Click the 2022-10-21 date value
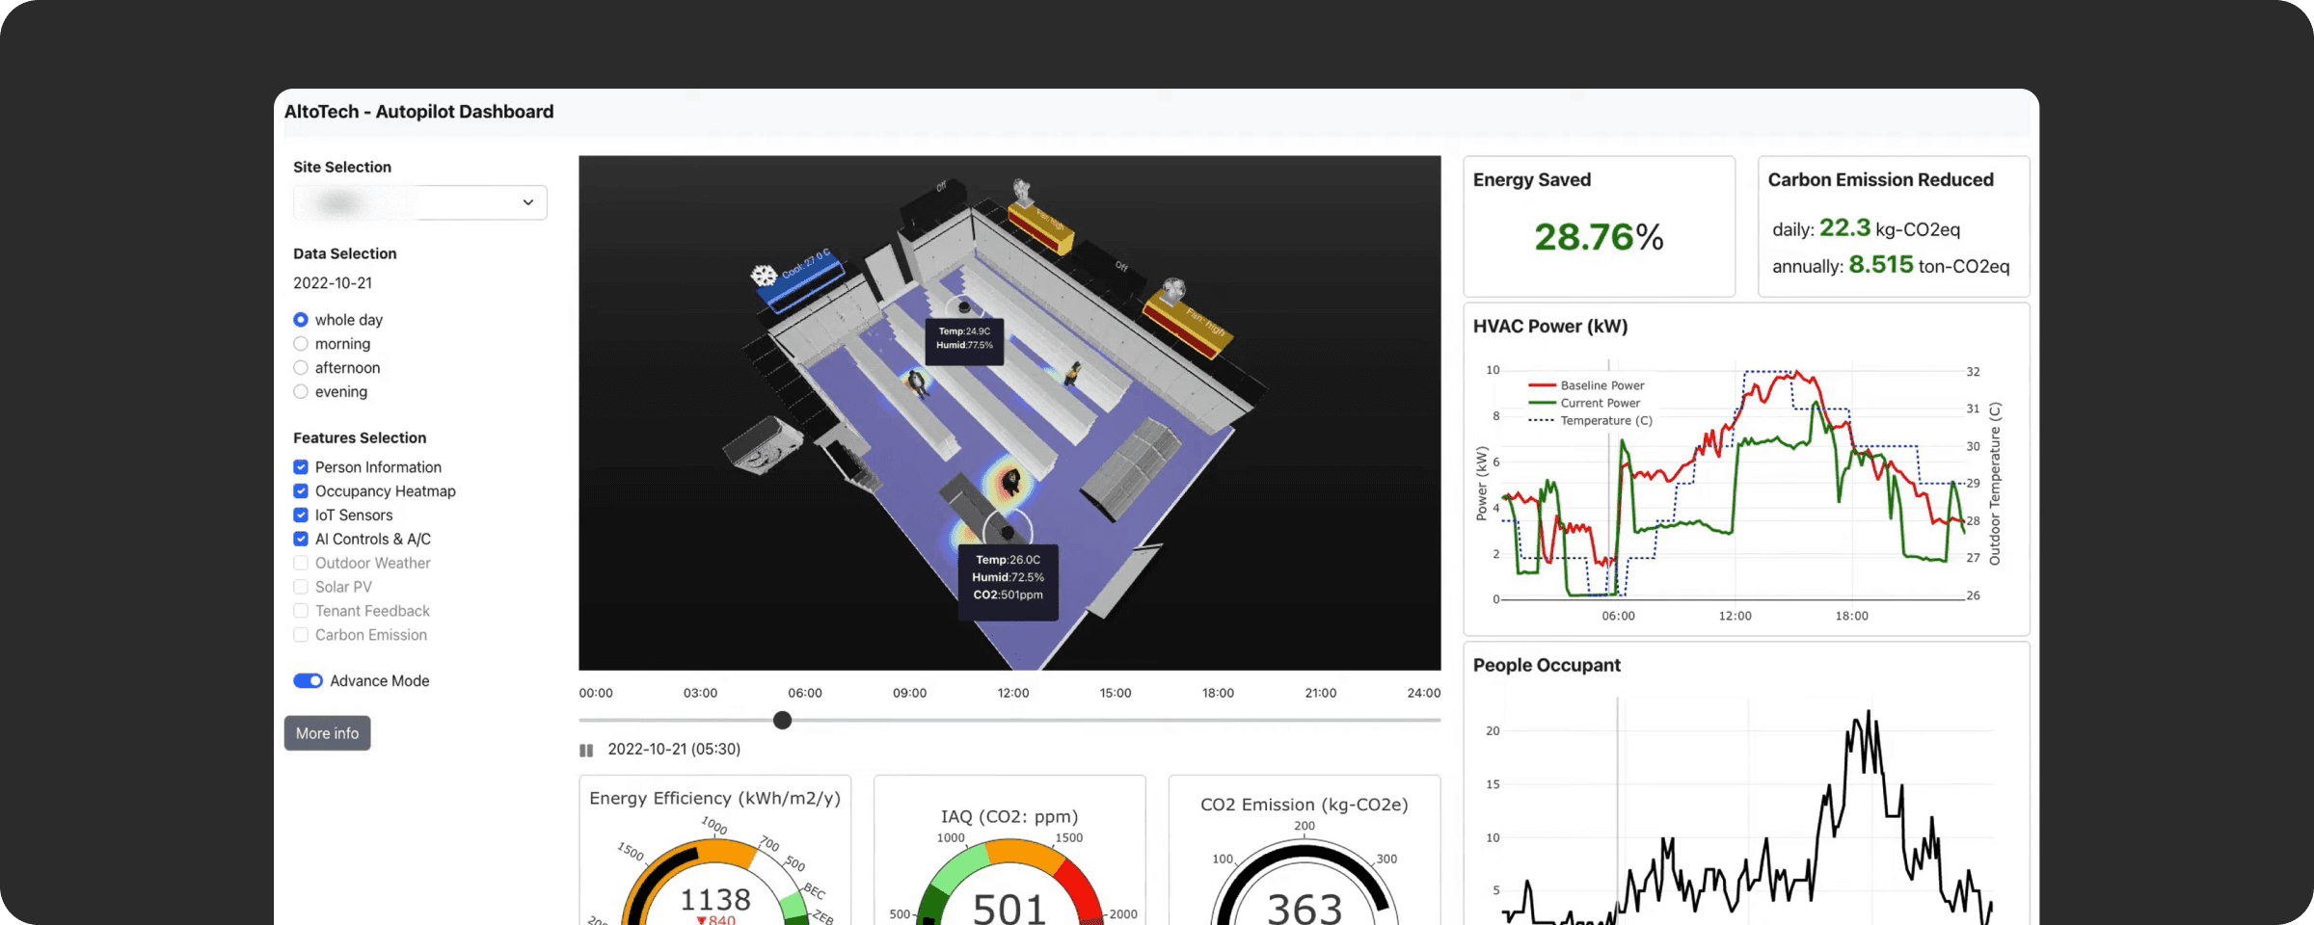Screen dimensions: 2314x925 333,283
